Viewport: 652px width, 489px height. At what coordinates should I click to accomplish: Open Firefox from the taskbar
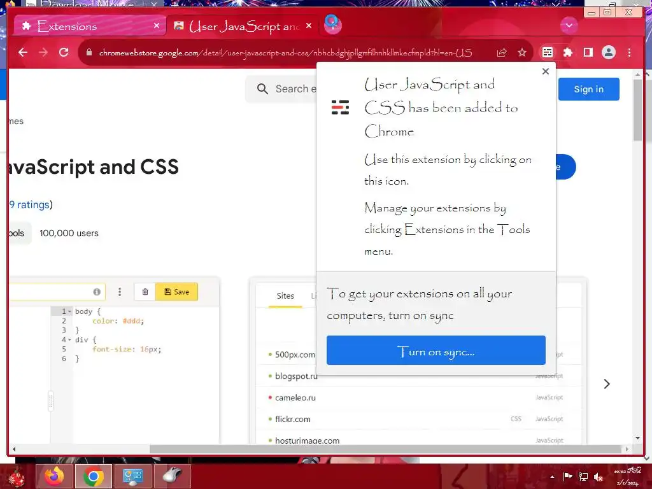[55, 476]
